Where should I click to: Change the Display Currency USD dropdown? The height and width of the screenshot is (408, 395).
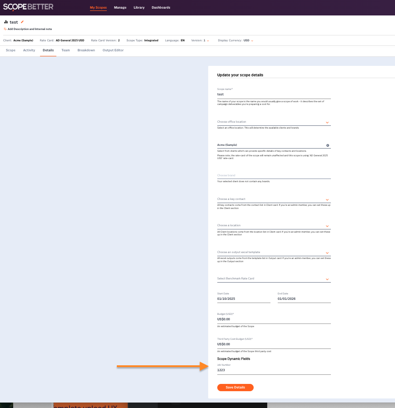coord(252,40)
